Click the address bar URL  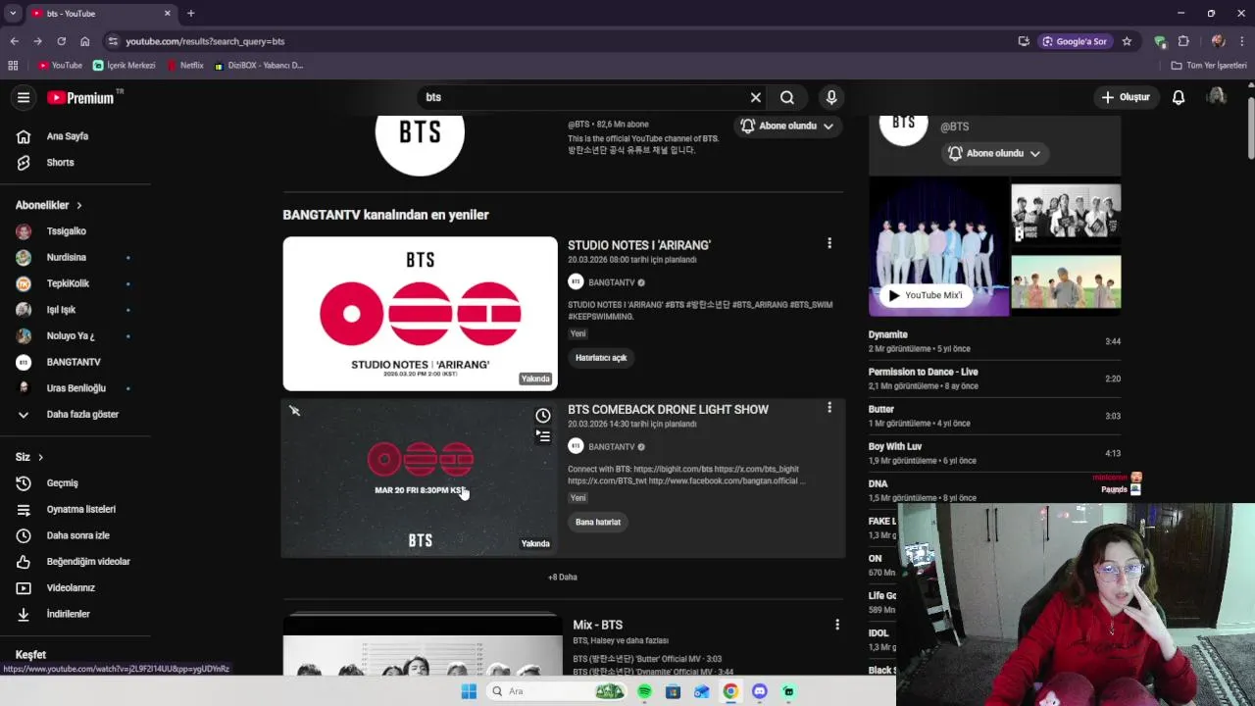pos(205,41)
